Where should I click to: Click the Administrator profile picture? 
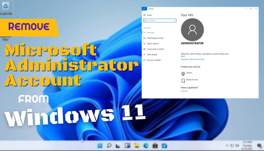click(x=192, y=30)
